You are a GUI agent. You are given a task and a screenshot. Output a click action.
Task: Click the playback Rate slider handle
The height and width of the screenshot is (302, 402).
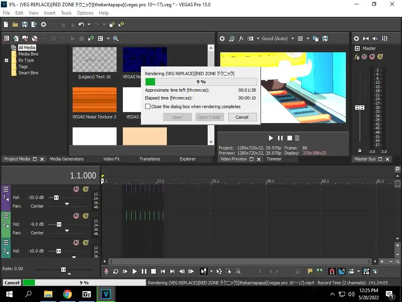[x=63, y=269]
